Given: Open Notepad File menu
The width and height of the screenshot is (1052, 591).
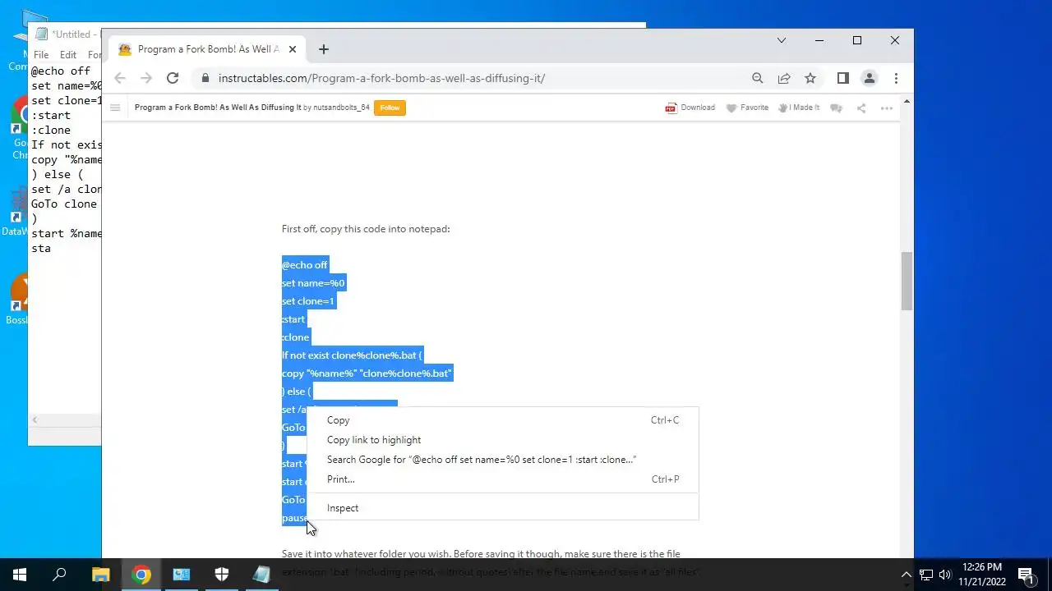Looking at the screenshot, I should 41,55.
